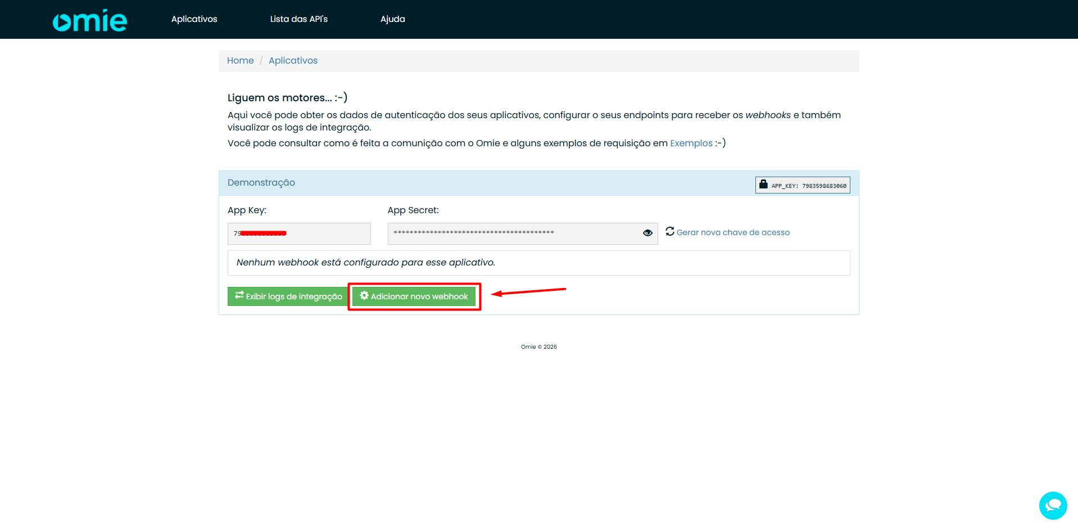This screenshot has height=531, width=1078.
Task: Click the Omie logo
Action: click(90, 20)
